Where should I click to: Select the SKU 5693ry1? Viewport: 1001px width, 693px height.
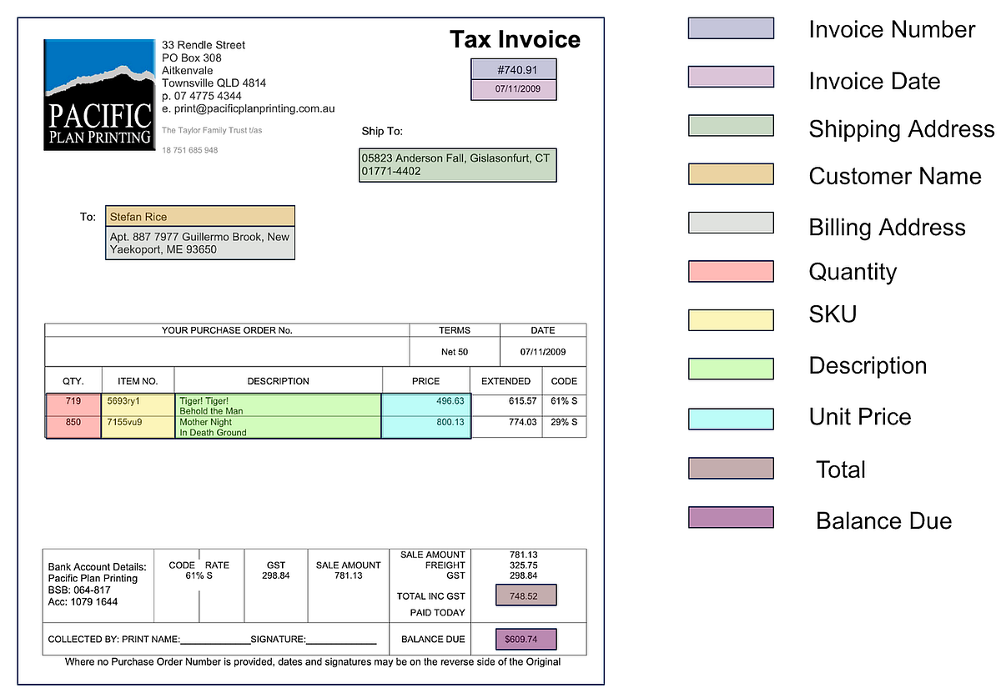coord(137,402)
